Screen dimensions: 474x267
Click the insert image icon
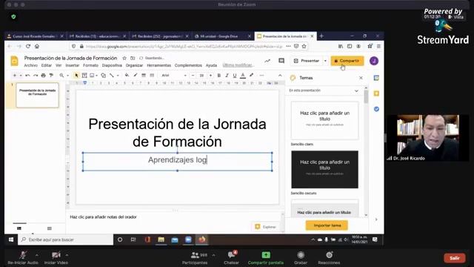92,76
